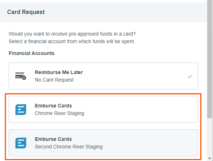
Task: Click the Reimburse Me Later card icon
Action: 21,76
